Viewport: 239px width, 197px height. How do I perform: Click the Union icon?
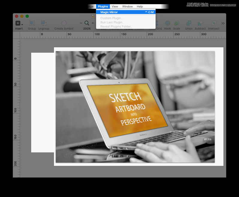[x=189, y=23]
